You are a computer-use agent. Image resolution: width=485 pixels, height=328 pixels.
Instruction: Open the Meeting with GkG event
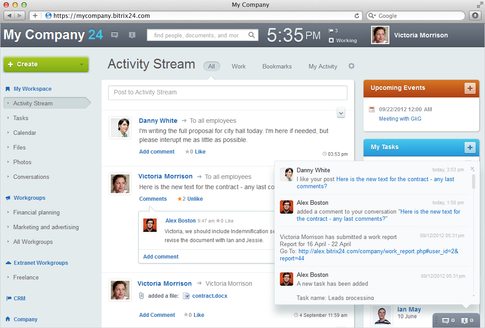[x=400, y=119]
